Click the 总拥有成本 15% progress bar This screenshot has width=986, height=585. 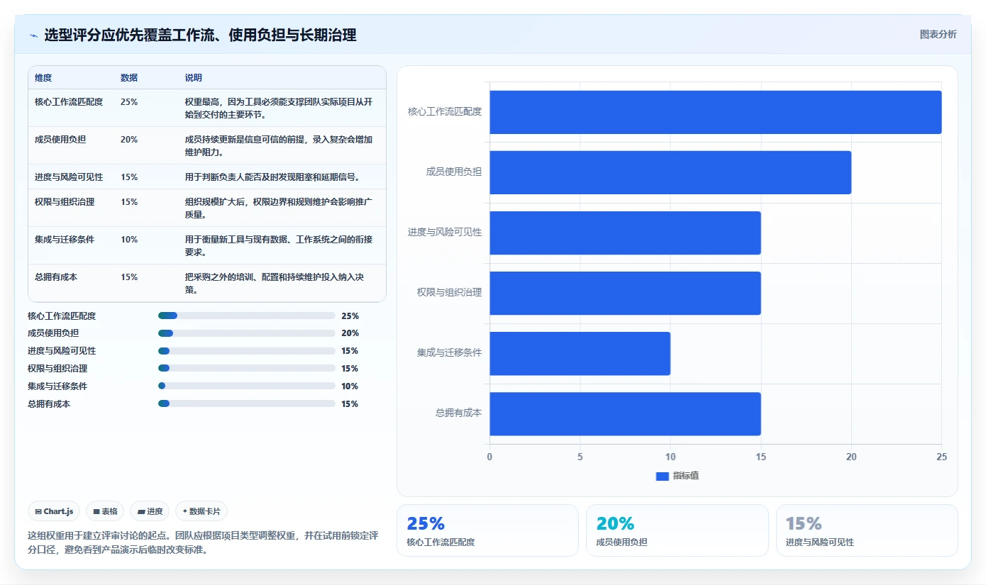(247, 404)
